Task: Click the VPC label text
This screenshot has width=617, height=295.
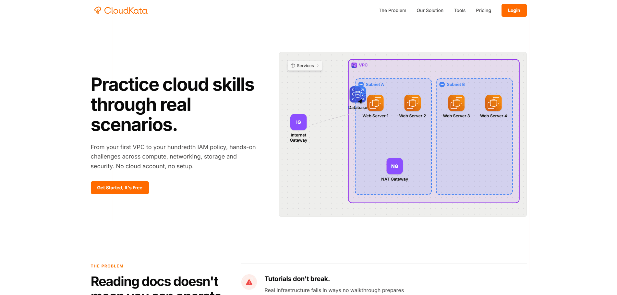Action: (363, 65)
